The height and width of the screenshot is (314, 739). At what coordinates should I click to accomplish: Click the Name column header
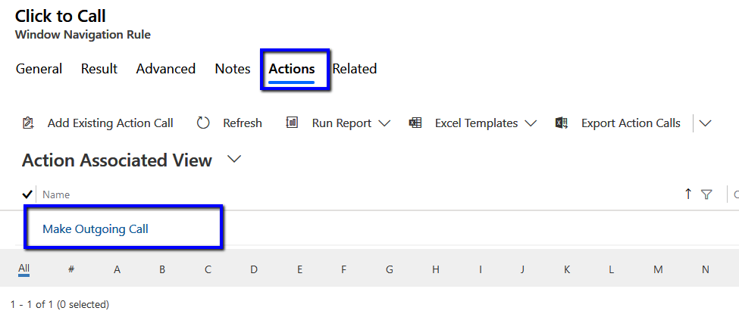56,194
